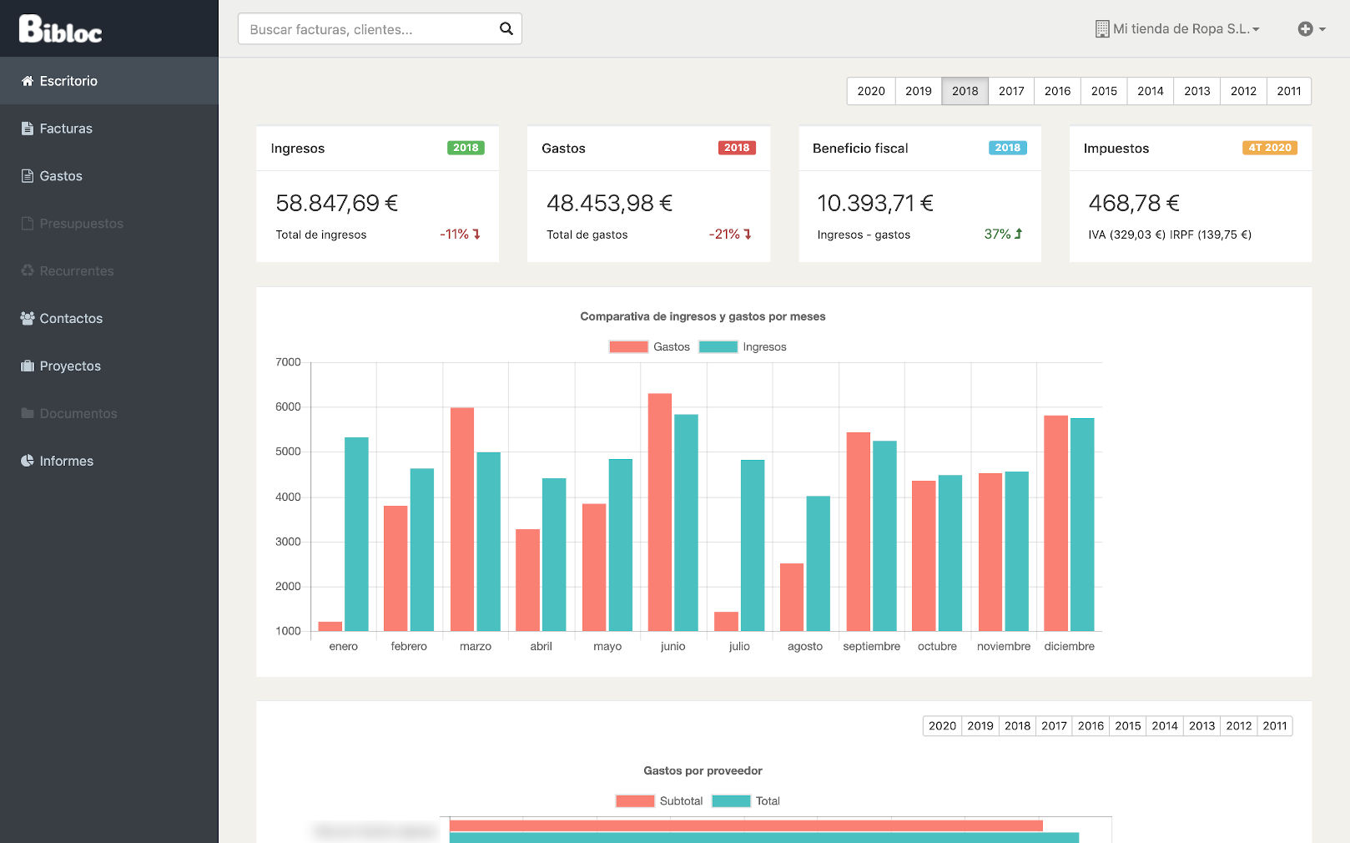Image resolution: width=1350 pixels, height=843 pixels.
Task: Click the company building icon
Action: tap(1102, 29)
